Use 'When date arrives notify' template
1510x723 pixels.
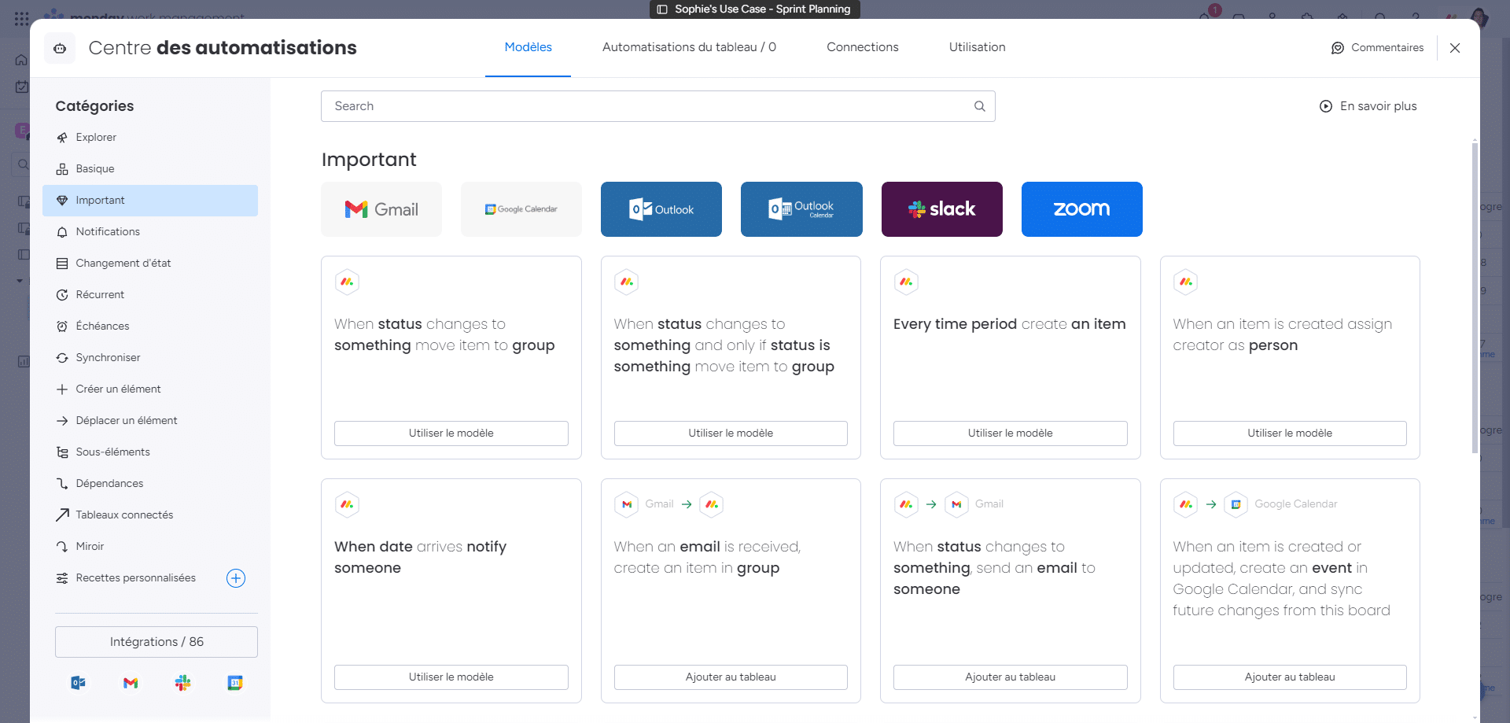point(451,677)
